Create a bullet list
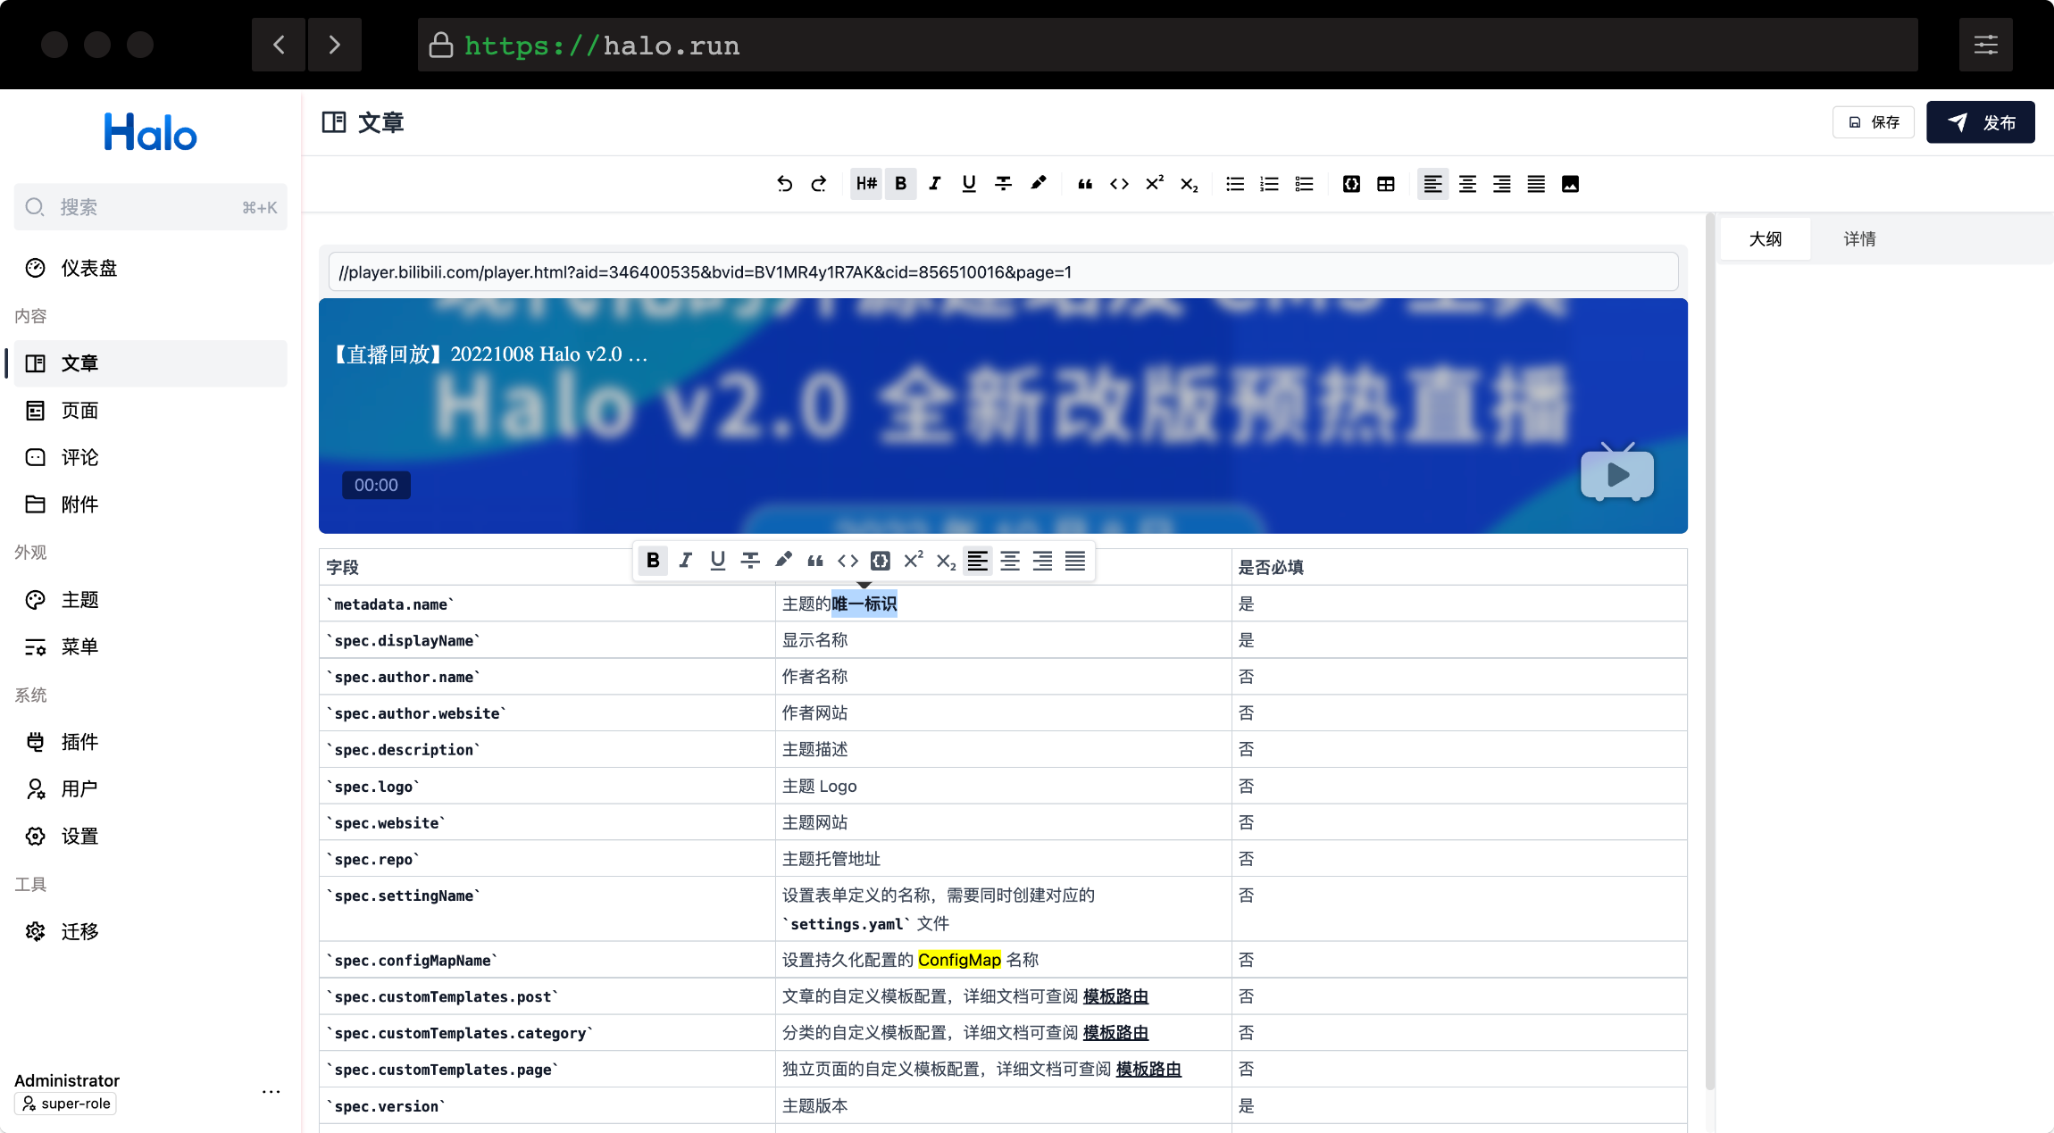The width and height of the screenshot is (2054, 1133). coord(1234,184)
